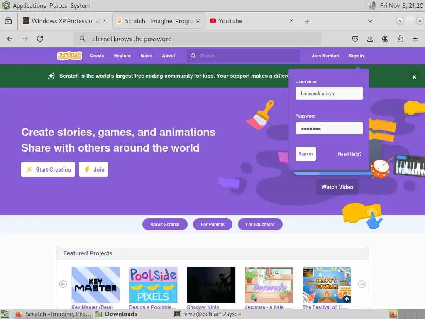Open the Key Master project thumbnail
This screenshot has height=319, width=425.
[x=96, y=285]
